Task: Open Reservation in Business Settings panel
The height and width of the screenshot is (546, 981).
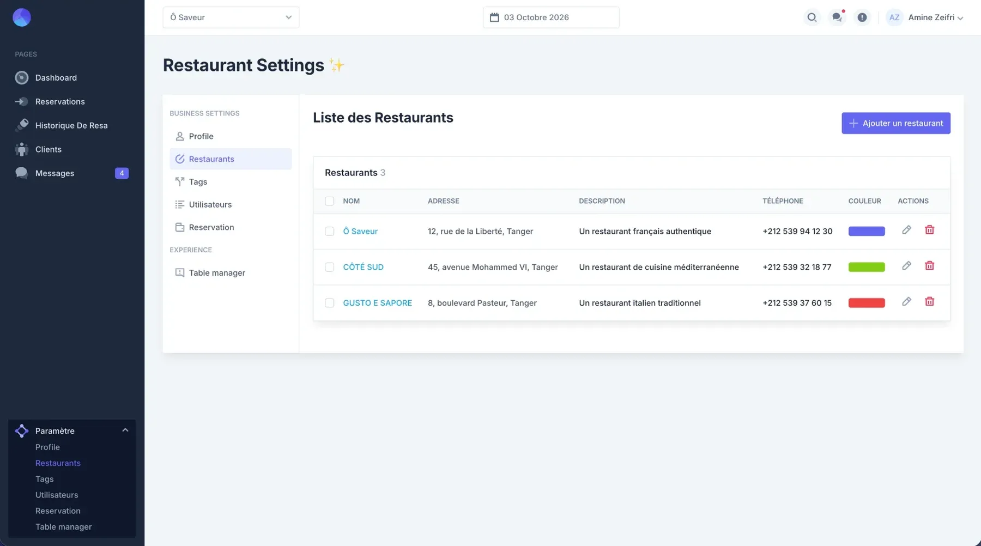Action: (231, 228)
